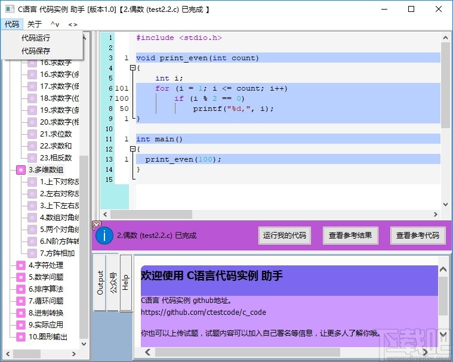Choose 代码运行 from the dropdown menu
This screenshot has width=453, height=362.
pos(36,38)
